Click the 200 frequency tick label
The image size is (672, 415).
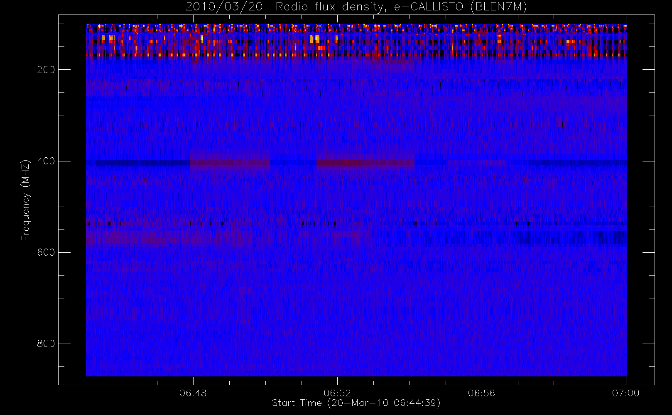[x=46, y=70]
